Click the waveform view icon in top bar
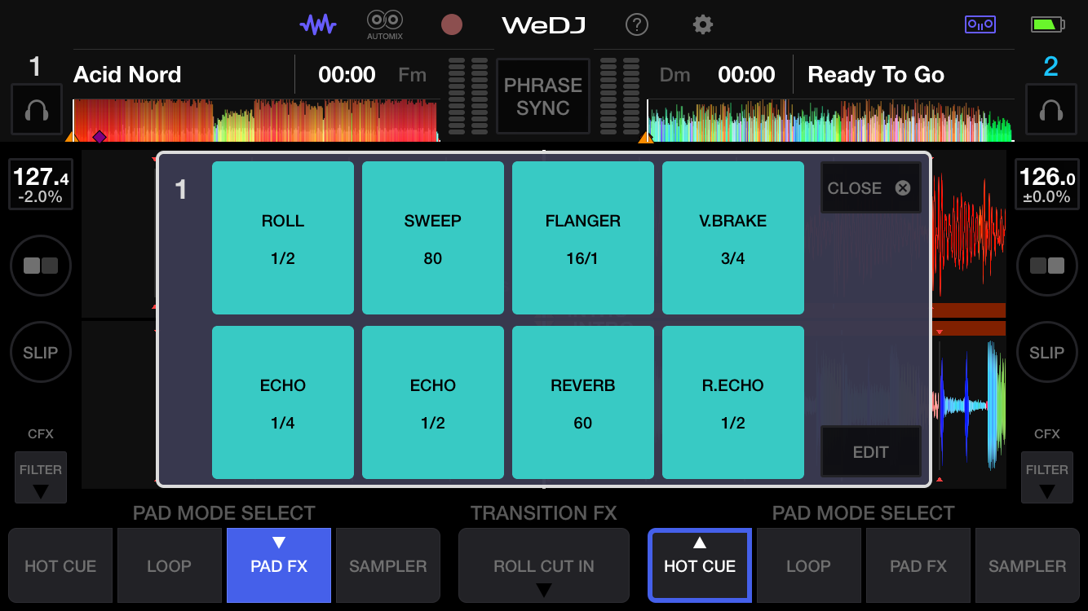Viewport: 1088px width, 611px height. tap(317, 24)
